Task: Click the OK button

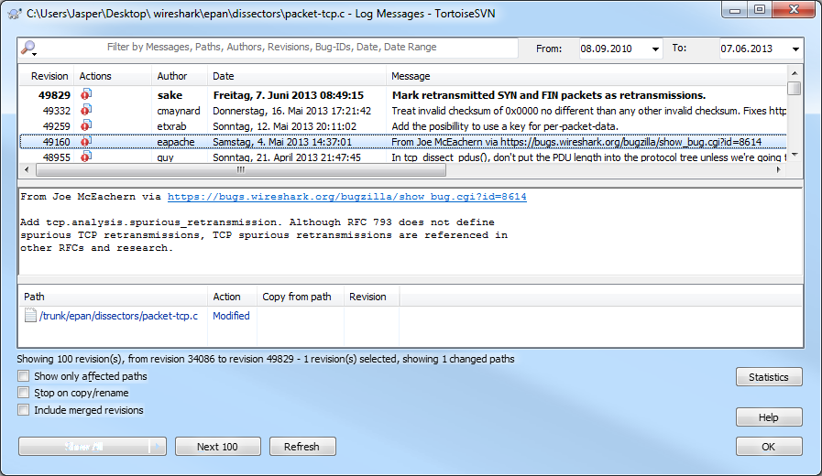Action: [x=769, y=447]
